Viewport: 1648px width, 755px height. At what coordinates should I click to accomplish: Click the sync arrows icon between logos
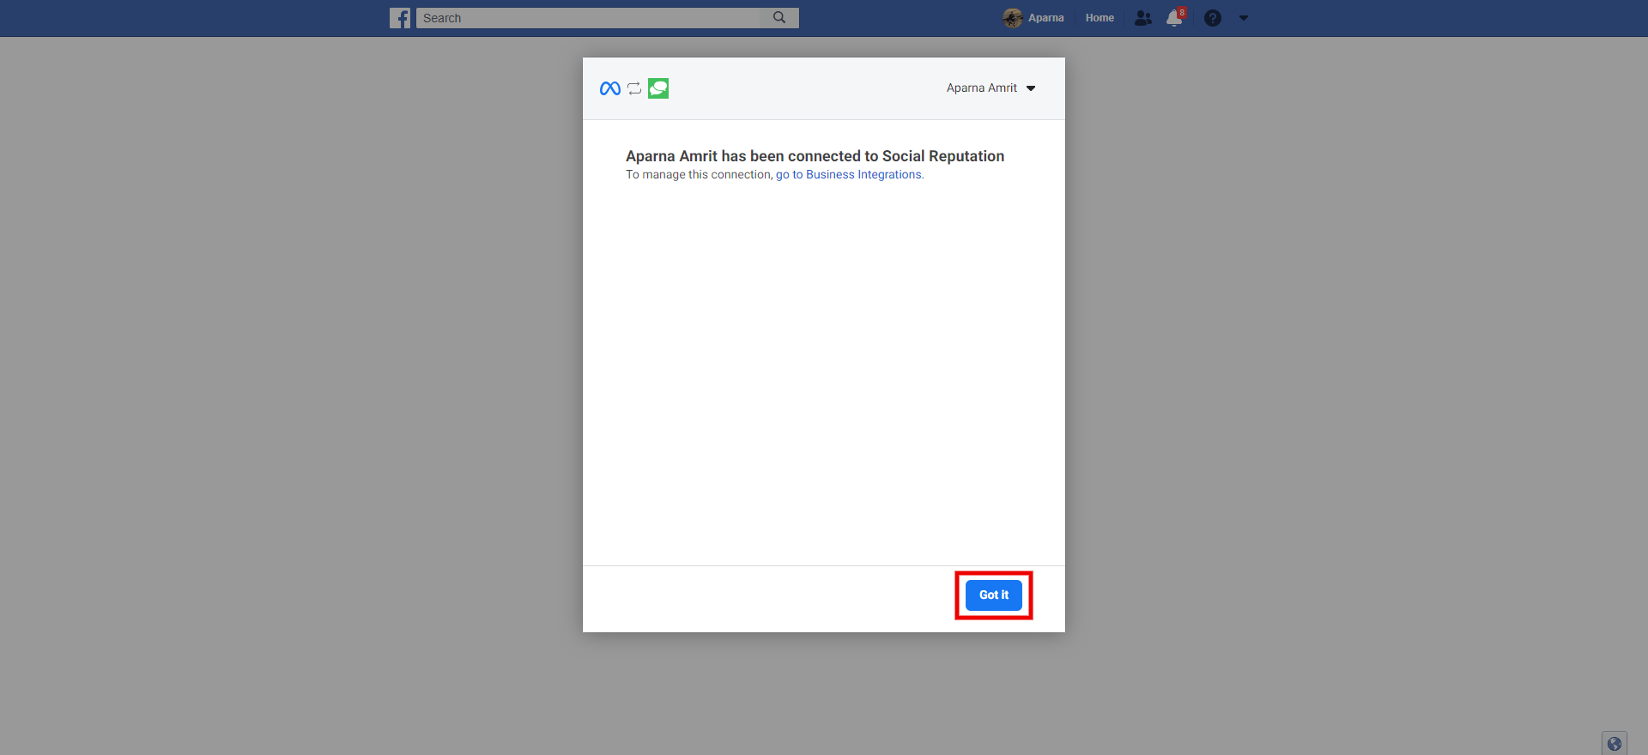[x=634, y=88]
